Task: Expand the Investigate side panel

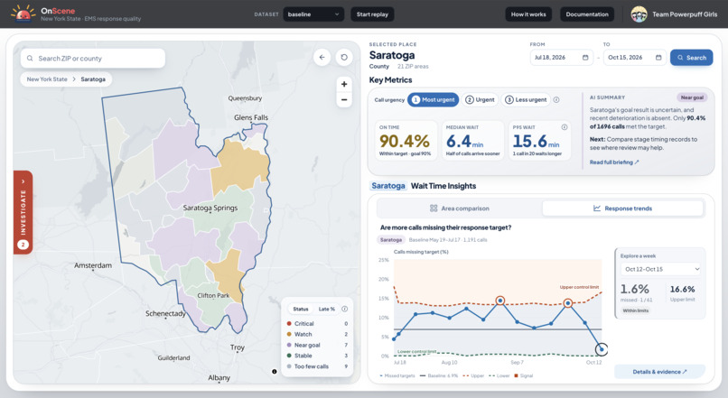Action: [x=23, y=212]
